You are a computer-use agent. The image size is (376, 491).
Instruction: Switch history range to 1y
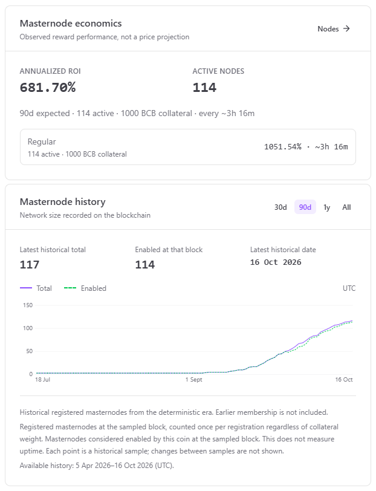pyautogui.click(x=327, y=207)
